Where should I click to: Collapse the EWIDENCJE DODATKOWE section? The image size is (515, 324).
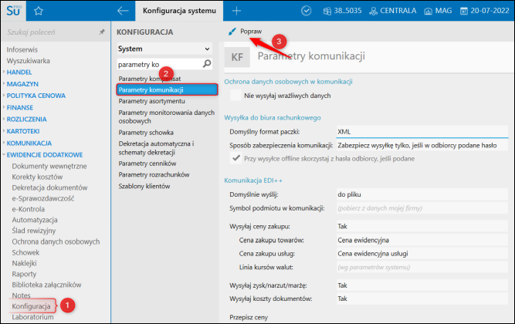click(x=44, y=154)
